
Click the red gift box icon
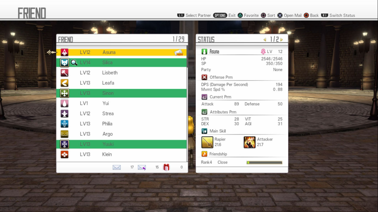click(x=166, y=167)
